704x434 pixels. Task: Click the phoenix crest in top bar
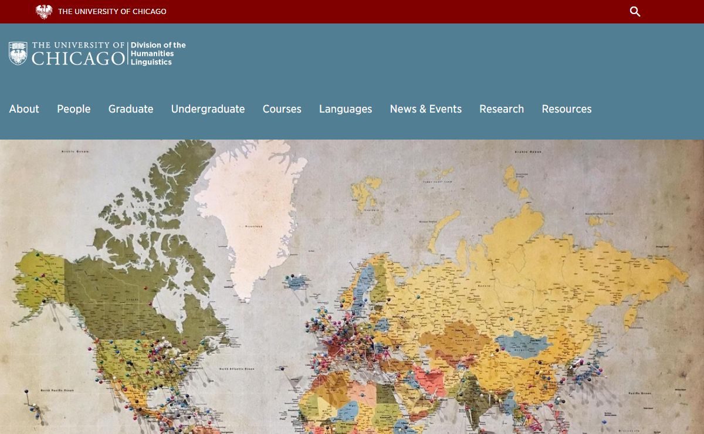[44, 12]
